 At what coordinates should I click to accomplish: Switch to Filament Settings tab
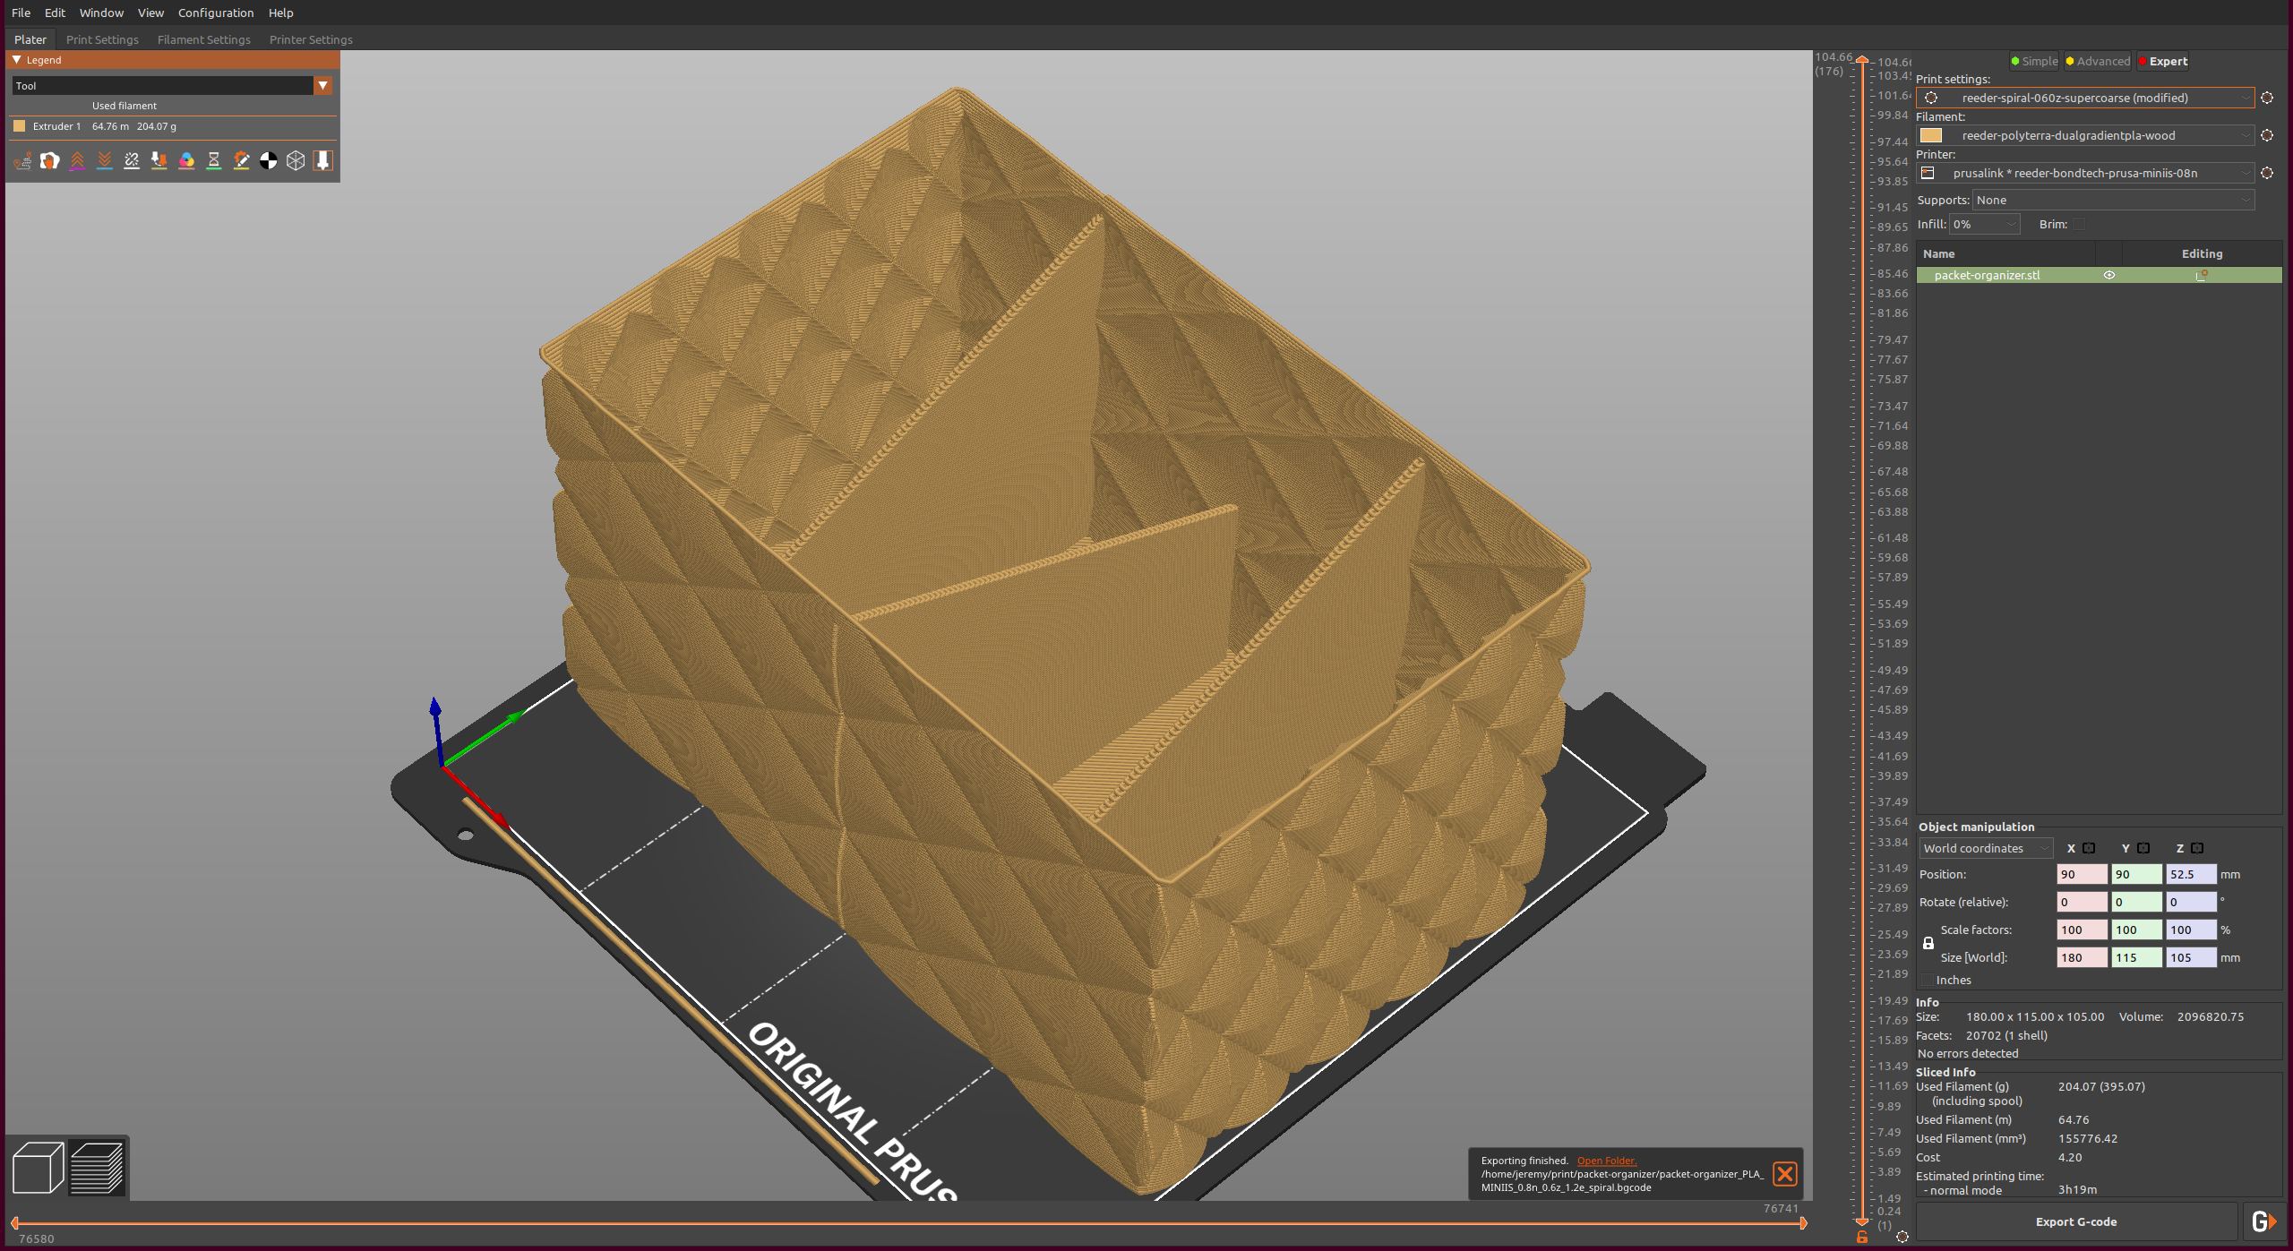(204, 39)
